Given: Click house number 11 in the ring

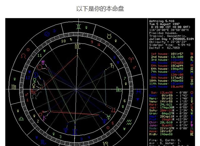Looking at the screenshot, I should tap(40, 55).
